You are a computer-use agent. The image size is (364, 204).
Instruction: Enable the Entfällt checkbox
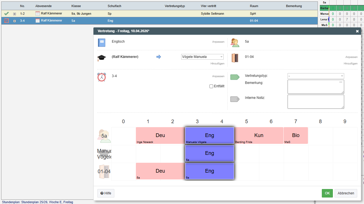[x=211, y=86]
